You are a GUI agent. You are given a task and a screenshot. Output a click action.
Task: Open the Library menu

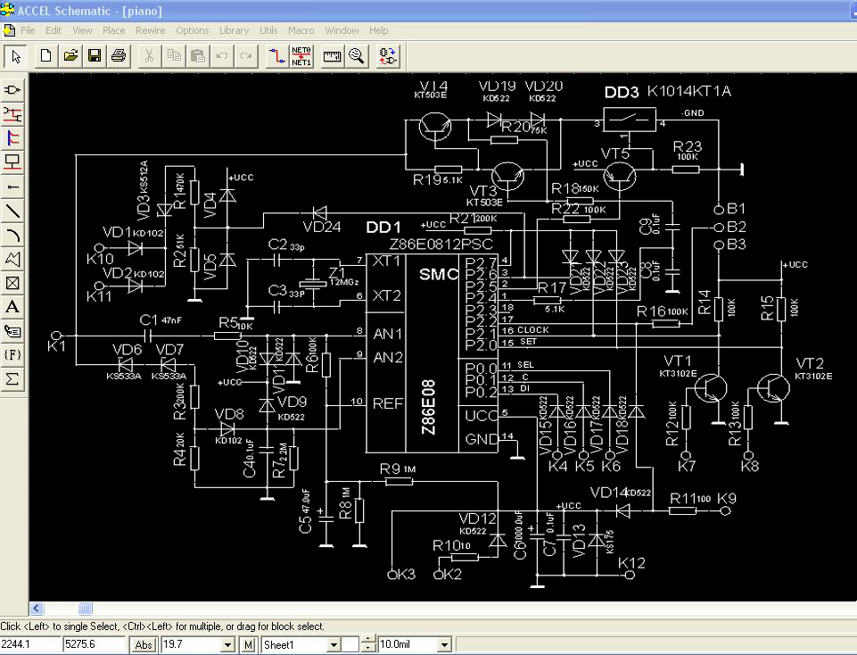coord(234,30)
